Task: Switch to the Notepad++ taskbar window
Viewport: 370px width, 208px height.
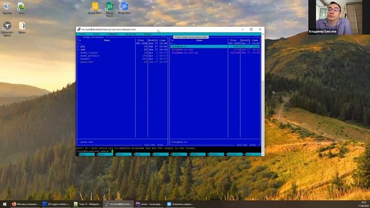Action: (87, 204)
